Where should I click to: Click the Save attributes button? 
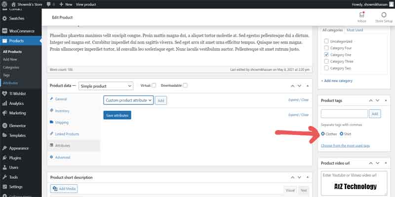pos(117,115)
